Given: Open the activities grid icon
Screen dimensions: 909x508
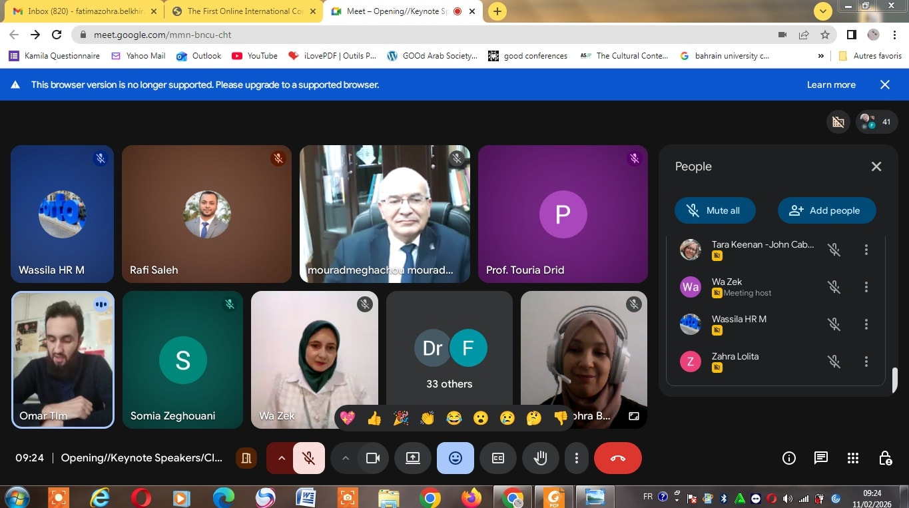Looking at the screenshot, I should point(852,458).
